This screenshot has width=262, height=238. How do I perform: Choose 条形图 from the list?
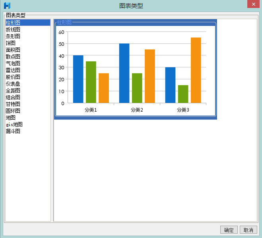[x=28, y=36]
